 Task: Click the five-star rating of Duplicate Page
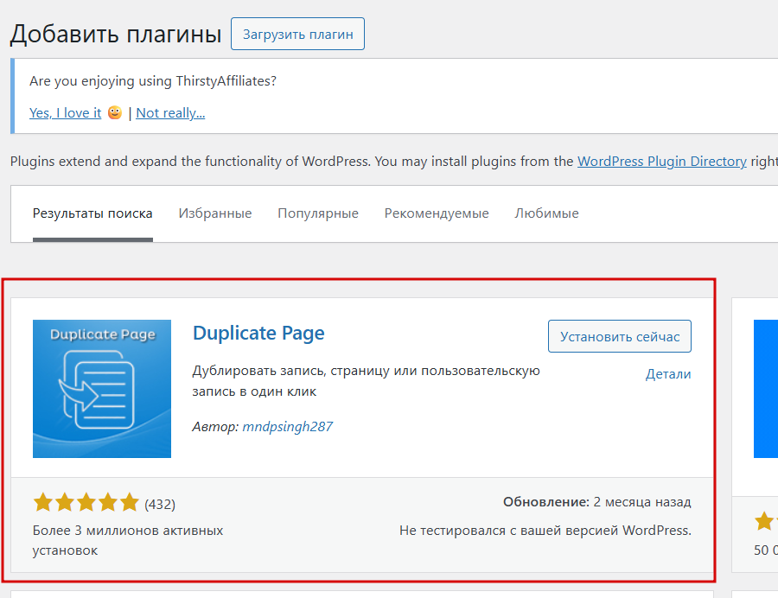86,502
